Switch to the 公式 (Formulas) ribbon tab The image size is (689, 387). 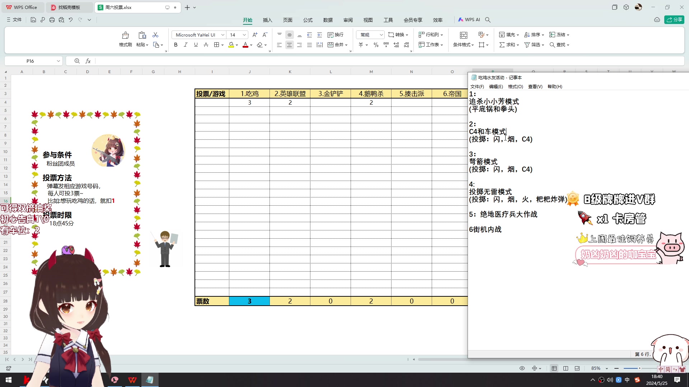pos(308,20)
